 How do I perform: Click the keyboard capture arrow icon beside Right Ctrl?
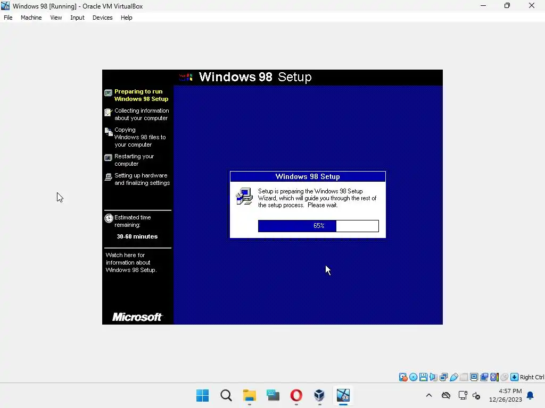[515, 377]
